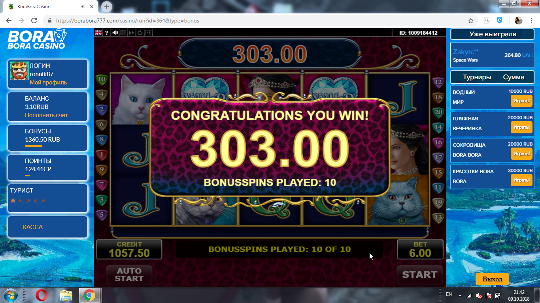Mute the tab audio speaker icon
Screen dimensions: 540x303
83,7
